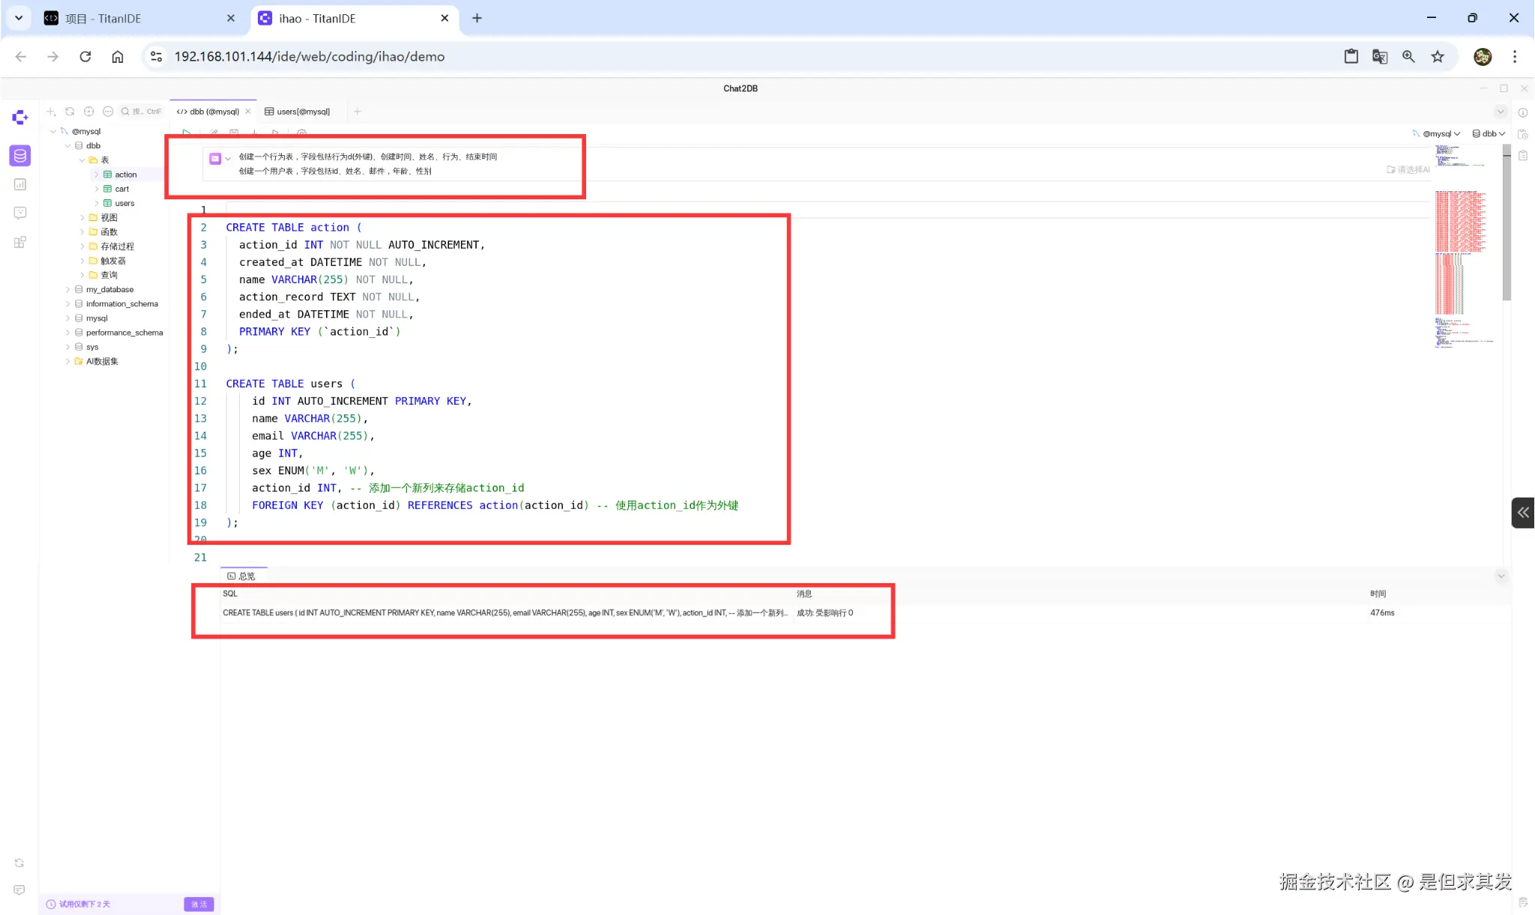
Task: Click Google Translate icon in address bar
Action: tap(1380, 57)
